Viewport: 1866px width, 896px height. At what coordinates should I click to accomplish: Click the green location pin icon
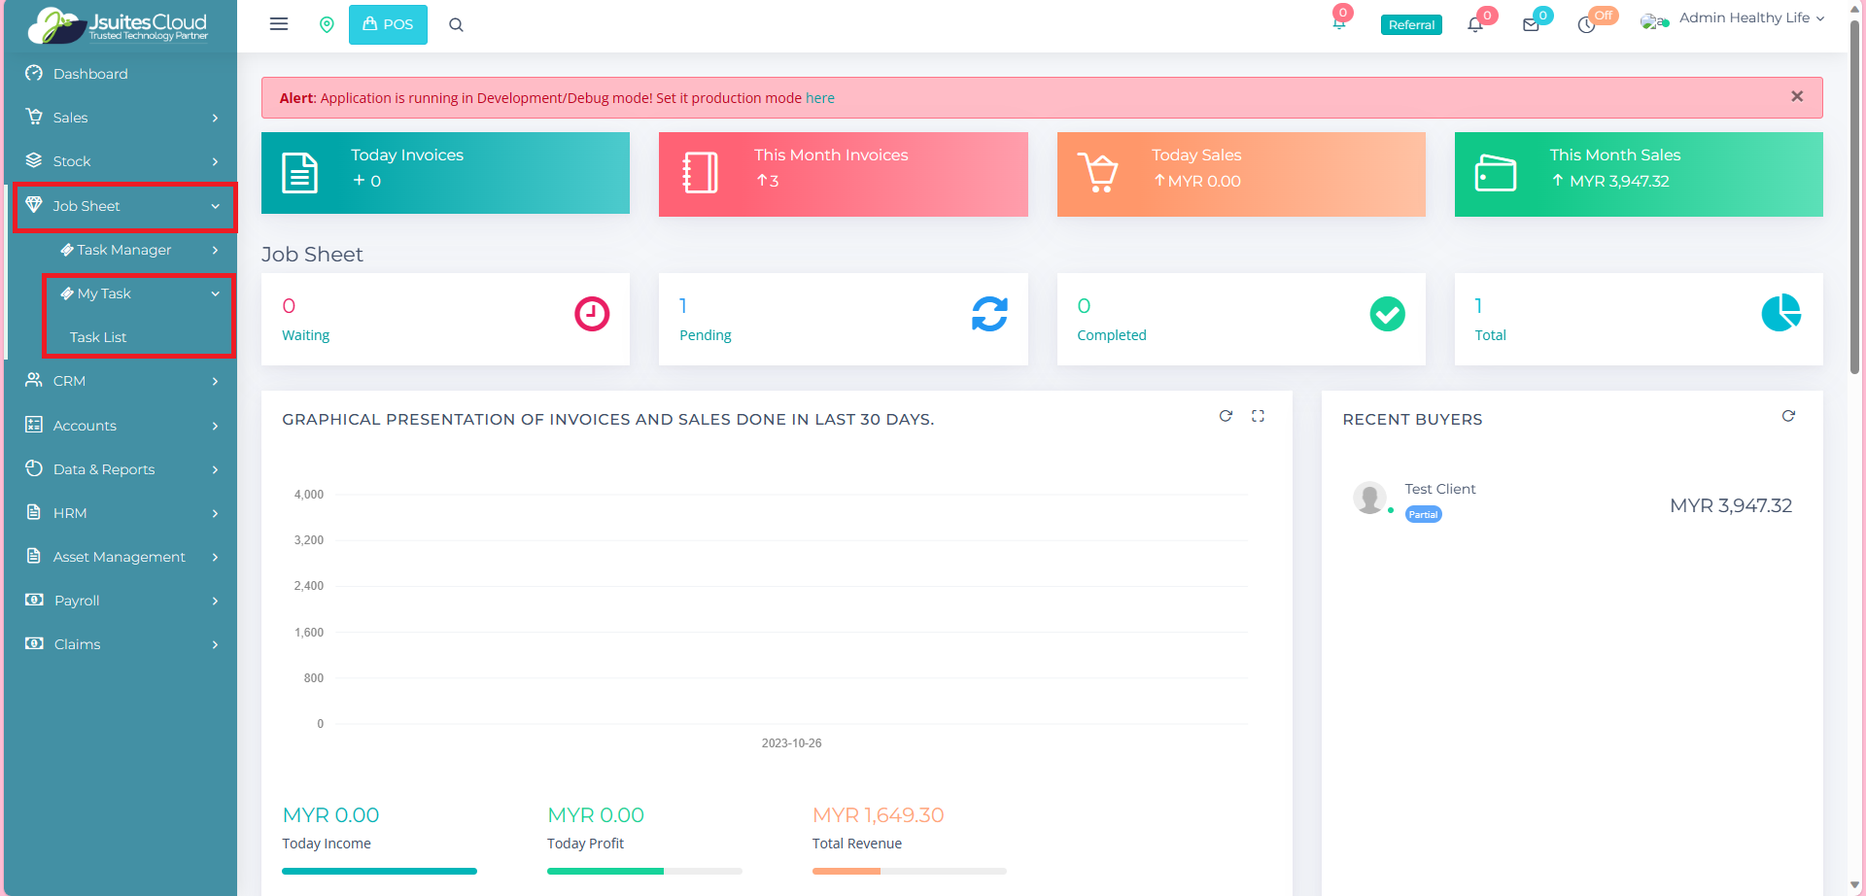327,24
